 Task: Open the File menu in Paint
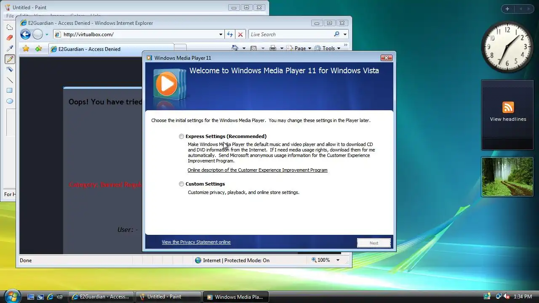coord(10,16)
